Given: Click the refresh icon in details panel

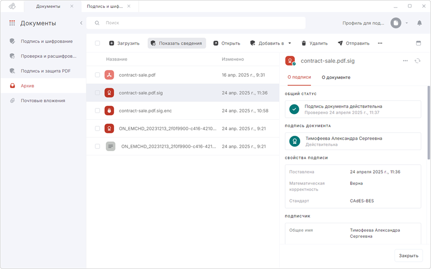Looking at the screenshot, I should pyautogui.click(x=417, y=61).
